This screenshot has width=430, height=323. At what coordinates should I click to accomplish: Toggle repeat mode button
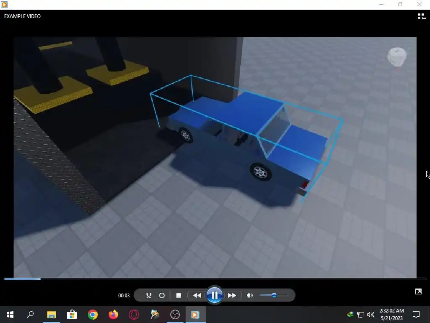point(162,296)
